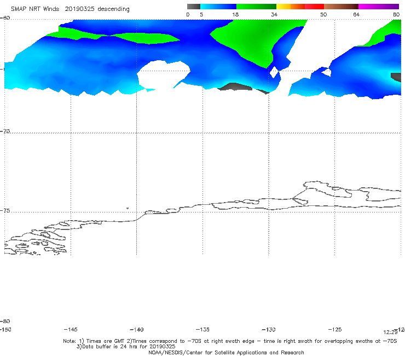Click the word 'descending' in the title
The height and width of the screenshot is (356, 405).
pos(114,9)
